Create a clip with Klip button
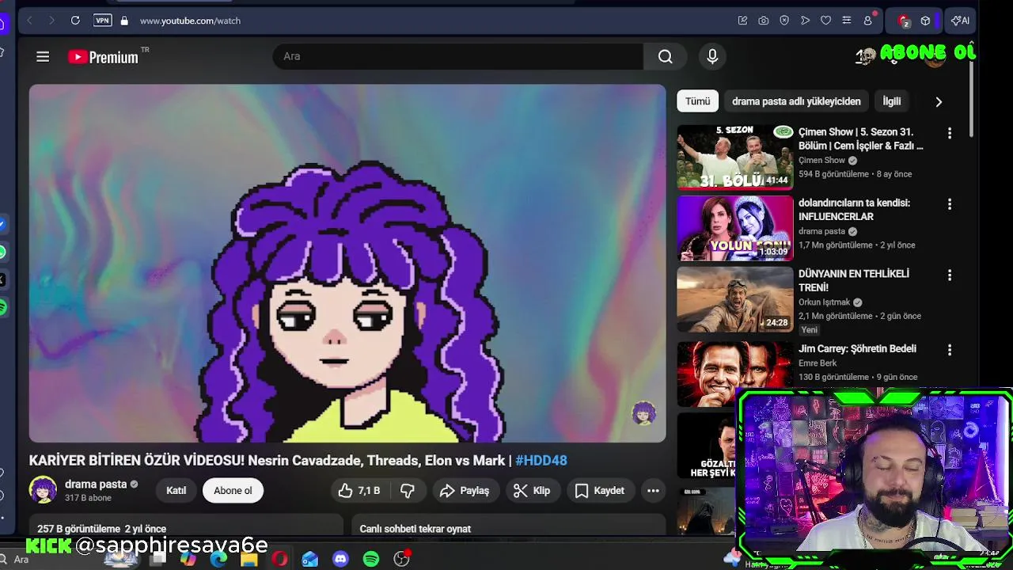Image resolution: width=1013 pixels, height=570 pixels. pyautogui.click(x=532, y=491)
